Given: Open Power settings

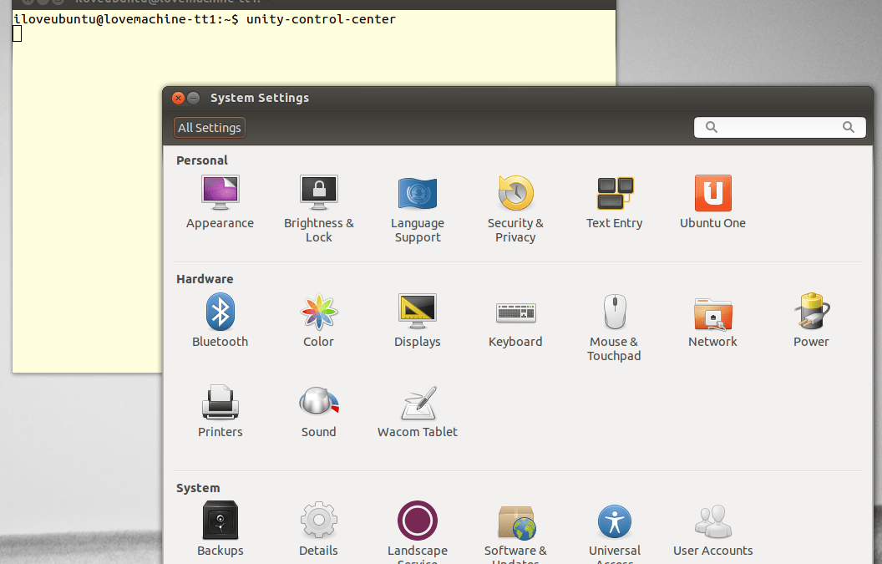Looking at the screenshot, I should pos(811,320).
